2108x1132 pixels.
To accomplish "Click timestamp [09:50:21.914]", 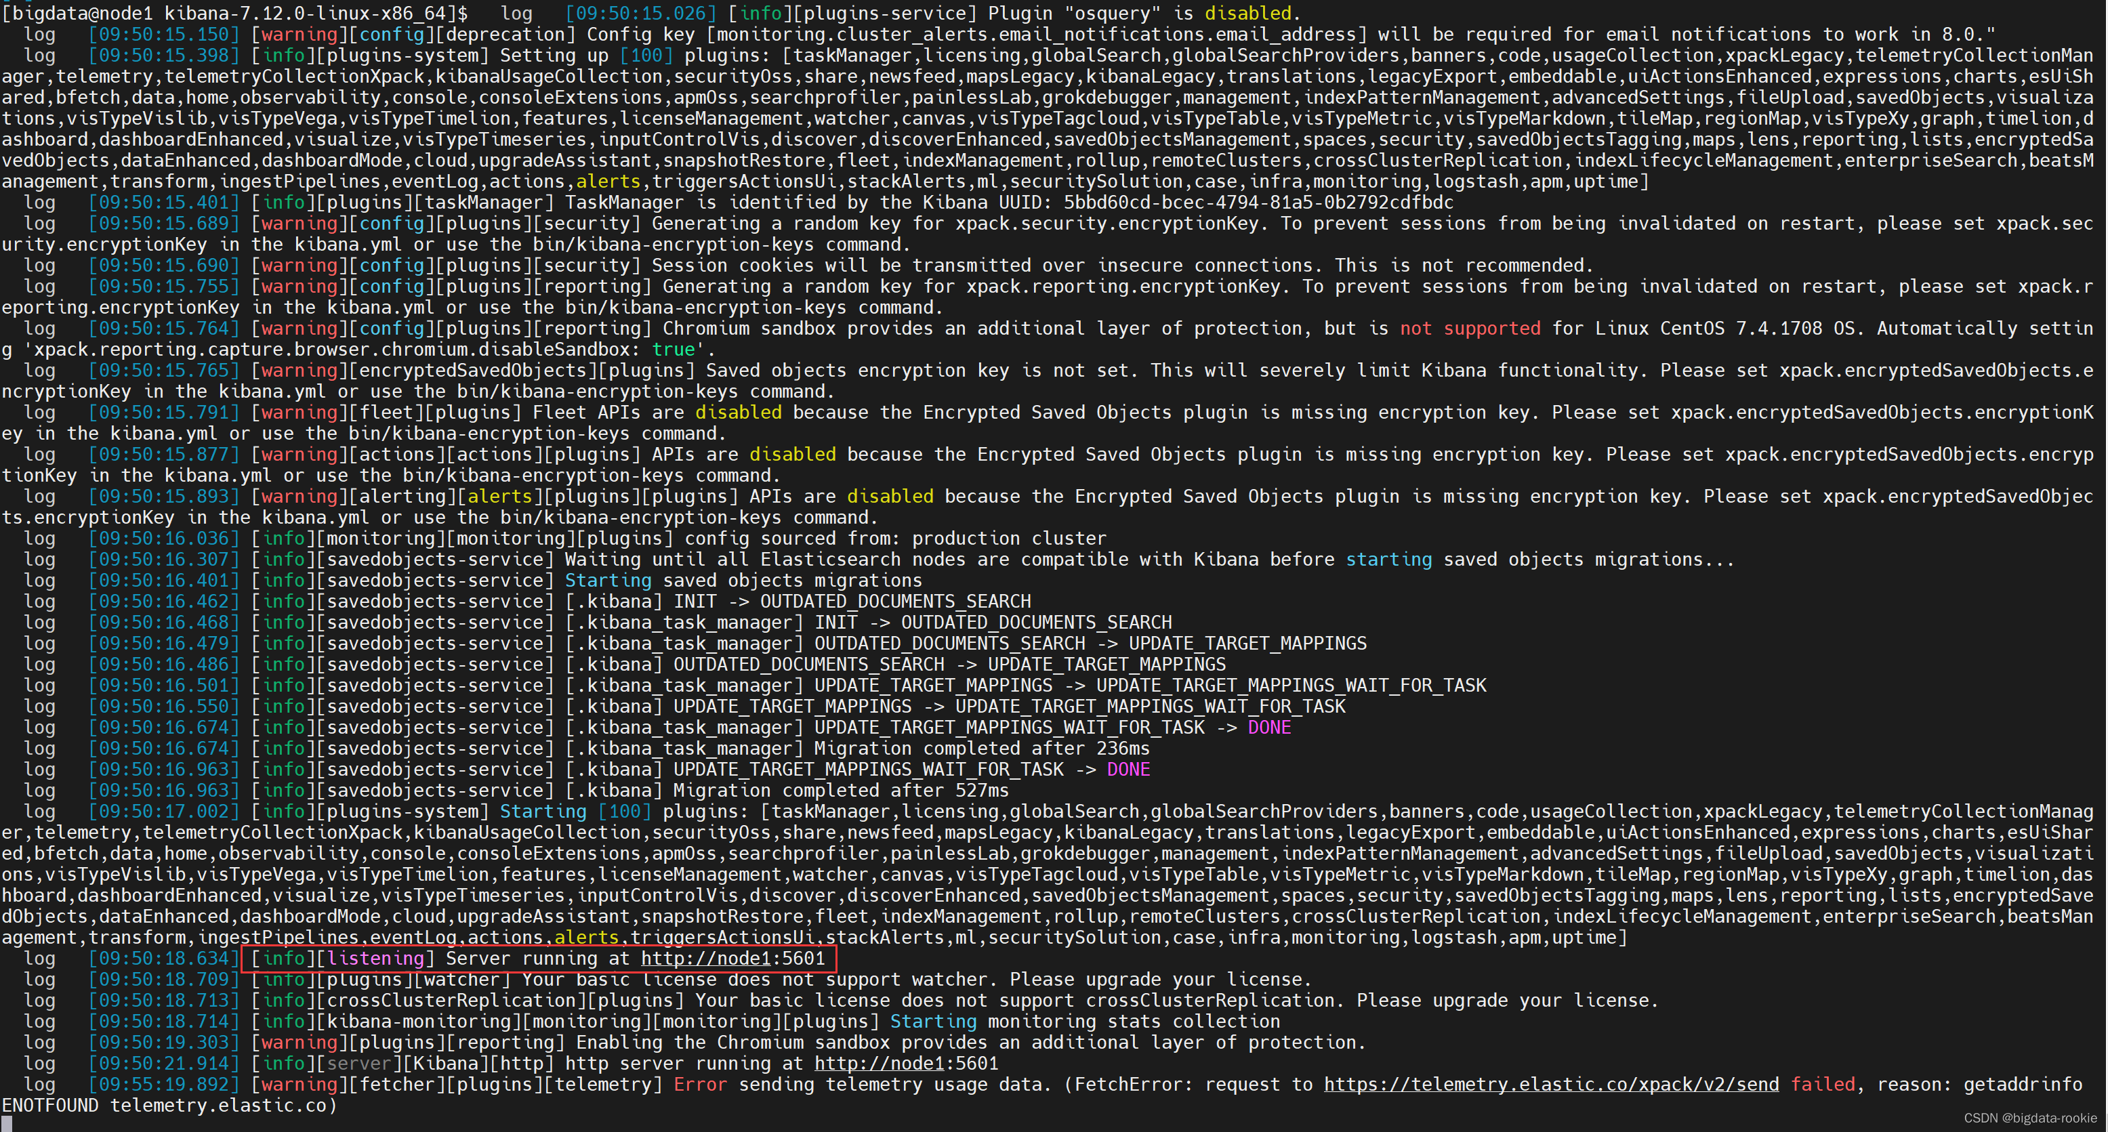I will 164,1064.
